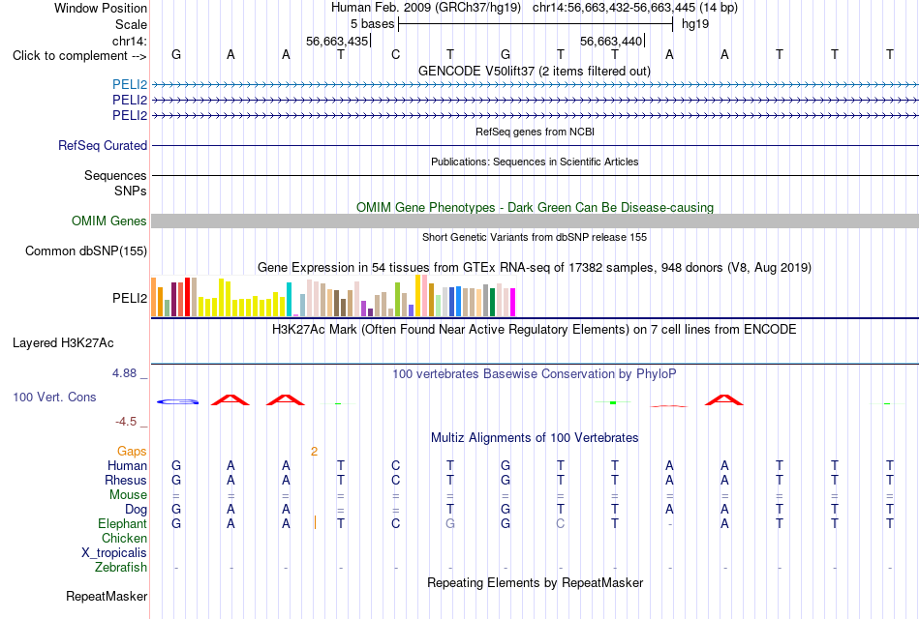920x619 pixels.
Task: Click the blue G logo in PhyloP track
Action: click(x=178, y=401)
